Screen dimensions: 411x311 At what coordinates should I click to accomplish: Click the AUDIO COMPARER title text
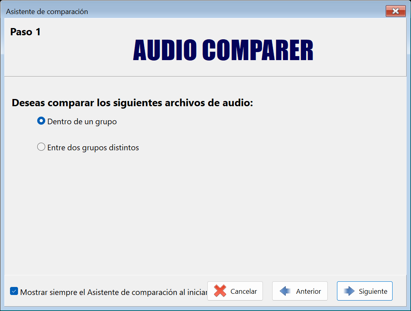[x=223, y=50]
